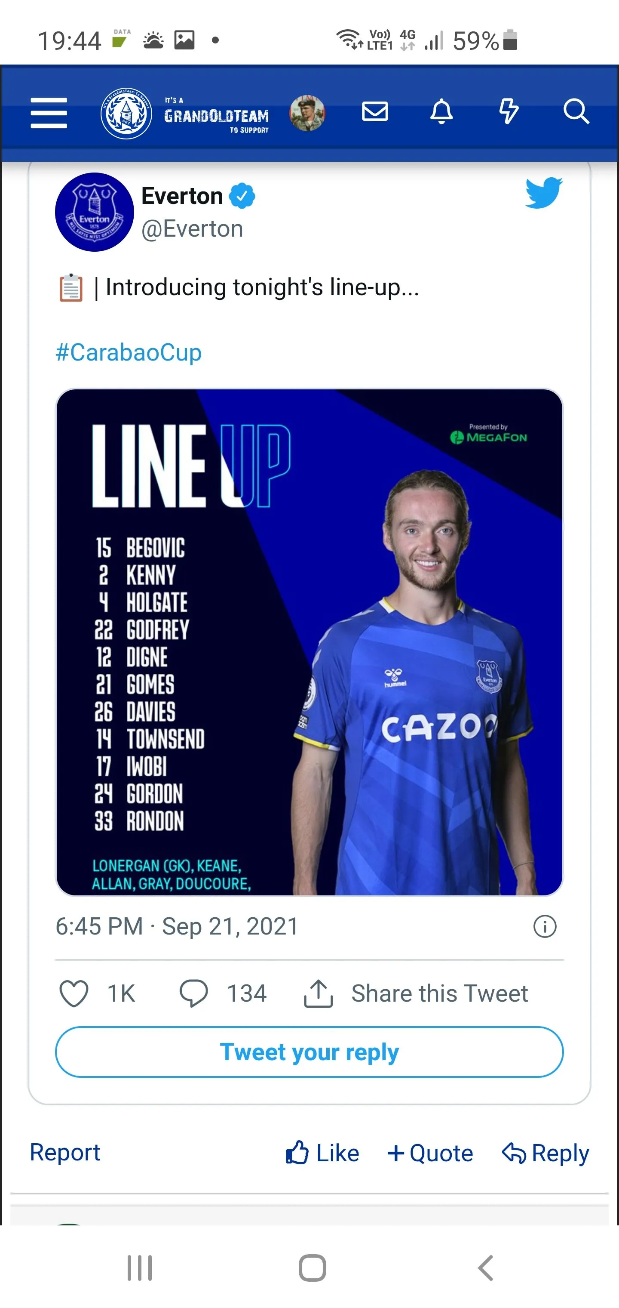This screenshot has width=619, height=1308.
Task: Check the notification bell alerts
Action: pos(441,112)
